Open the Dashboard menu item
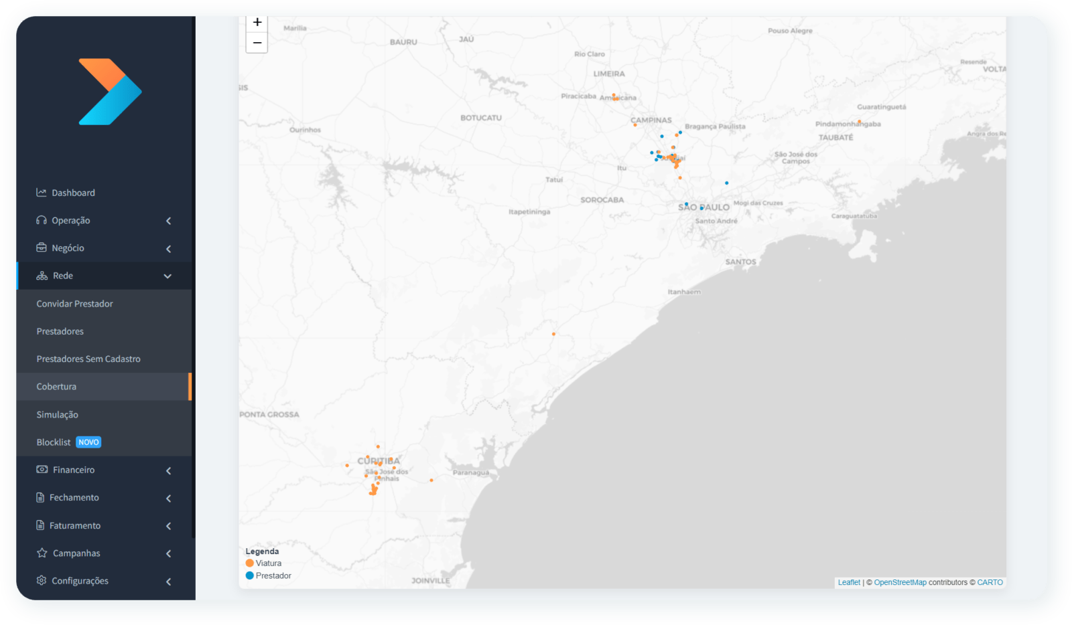The image size is (1072, 625). point(104,193)
